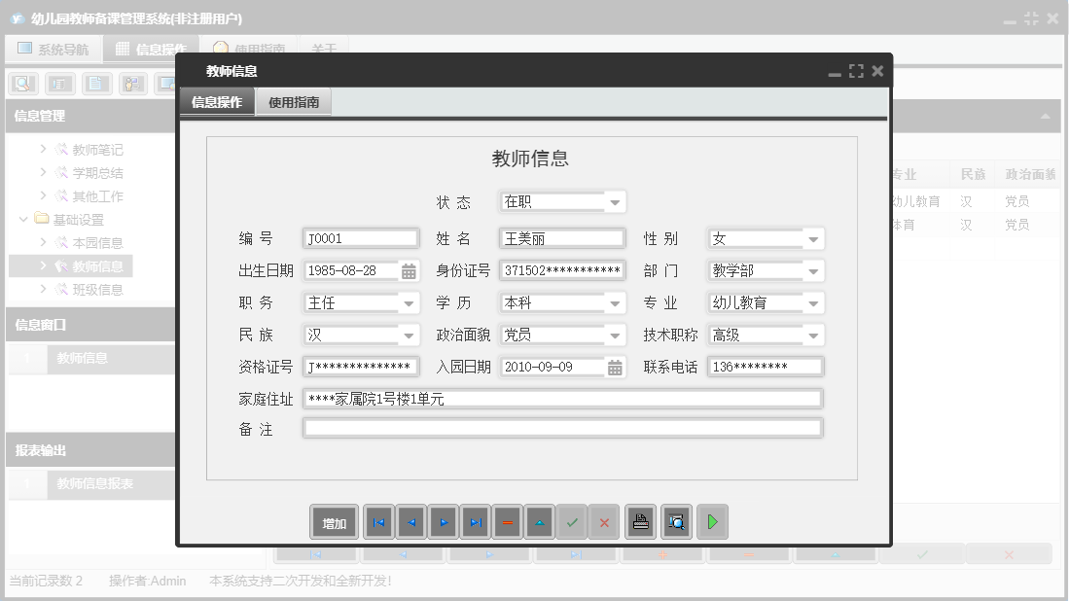Screen dimensions: 1069x601
Task: Jump to the last record
Action: 475,523
